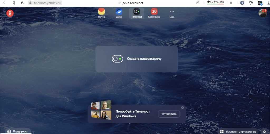Click the red Yandex logo on the page

pos(10,13)
